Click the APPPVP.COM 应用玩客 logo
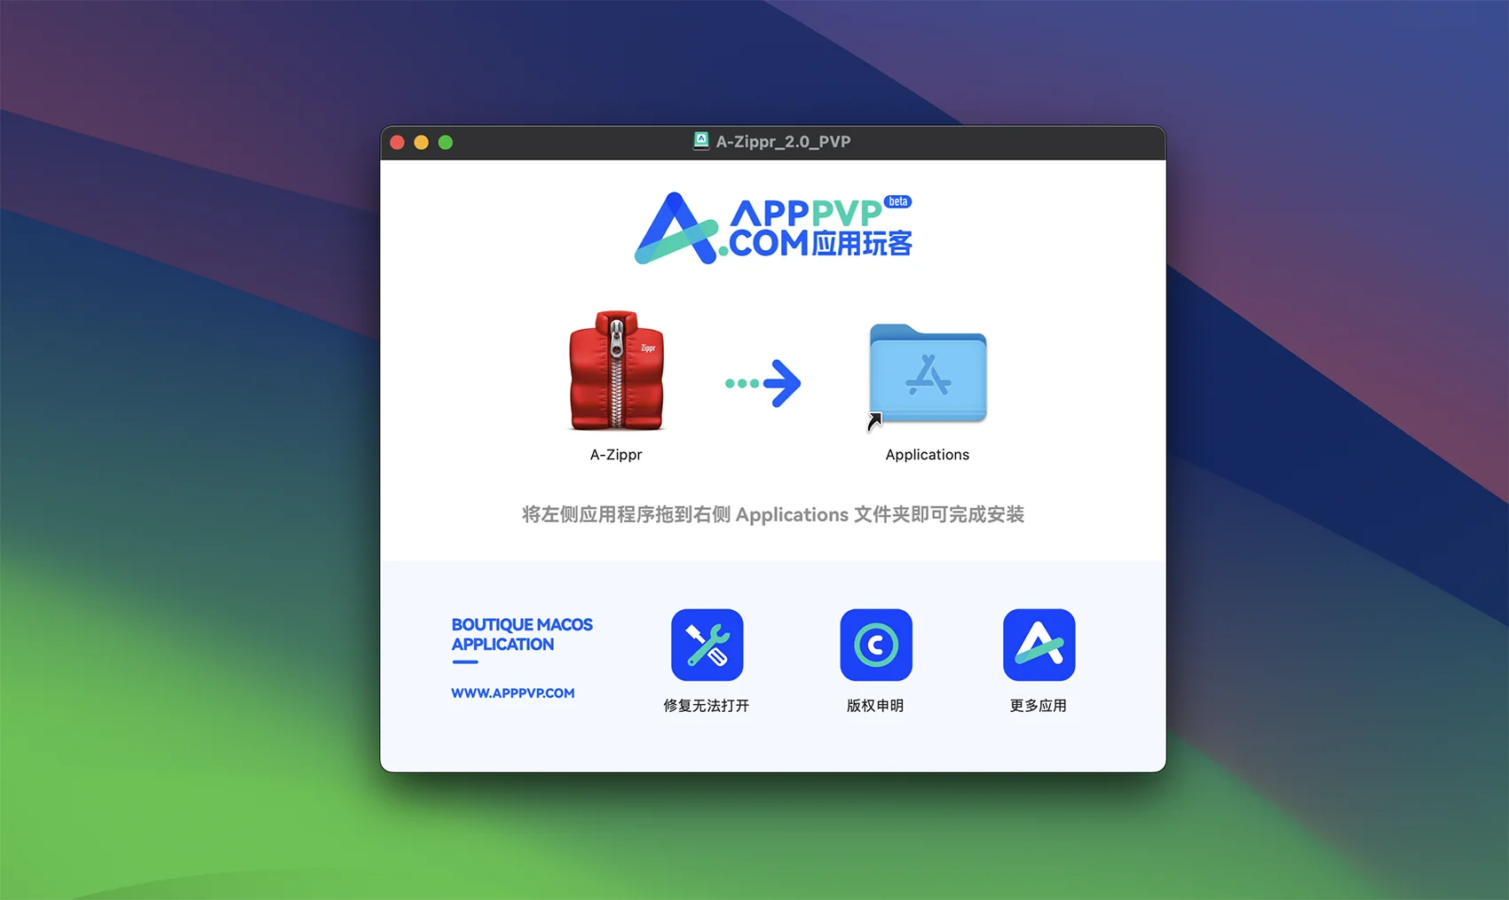 coord(773,229)
